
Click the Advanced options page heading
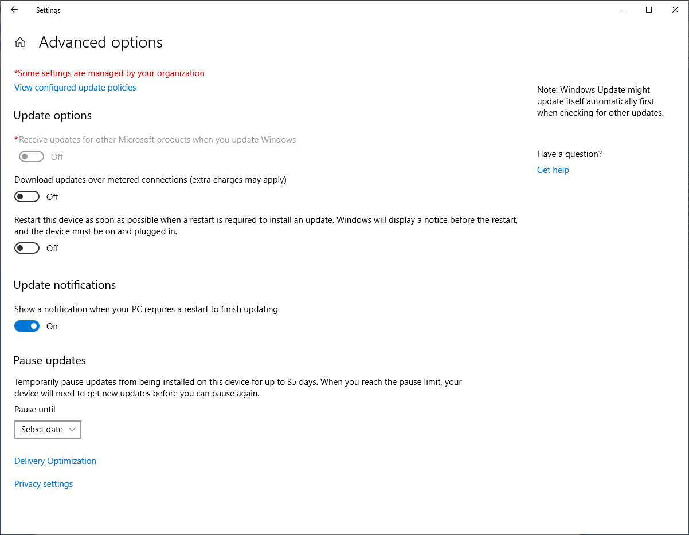(x=101, y=42)
